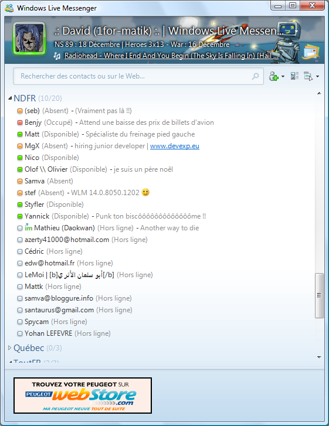Click the offline status icon for Cédric

[20, 251]
